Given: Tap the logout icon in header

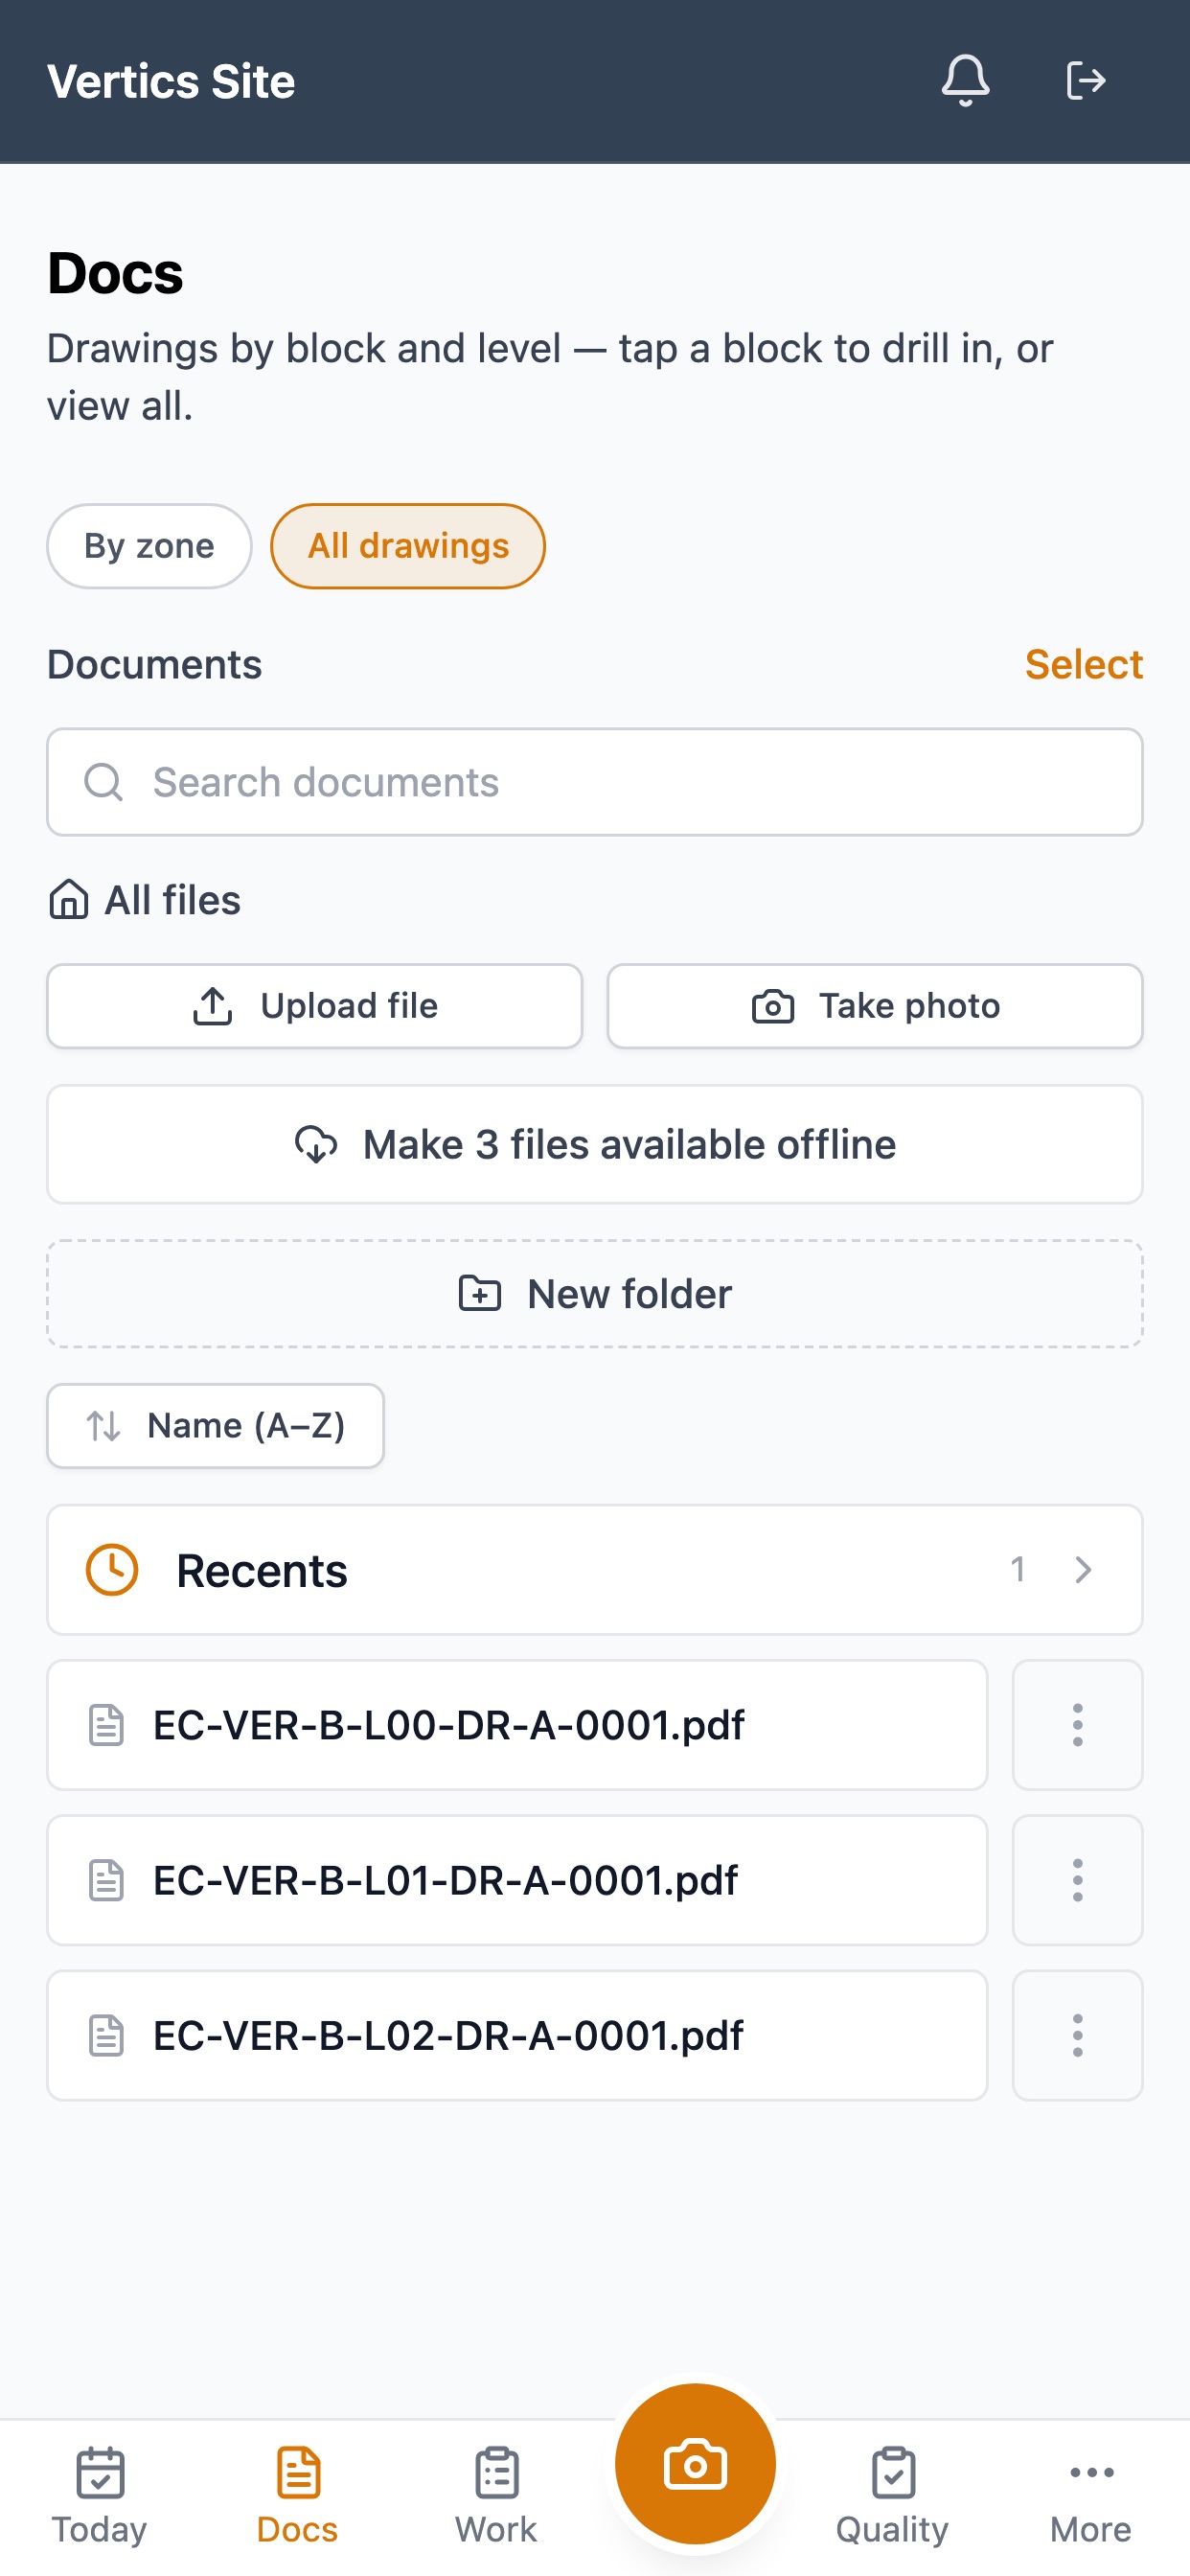Looking at the screenshot, I should (x=1085, y=81).
